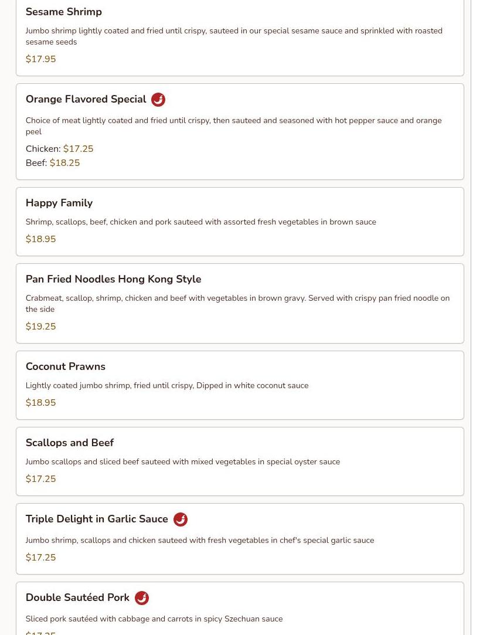Click the spicy chili icon next to Triple Delight

coord(180,519)
